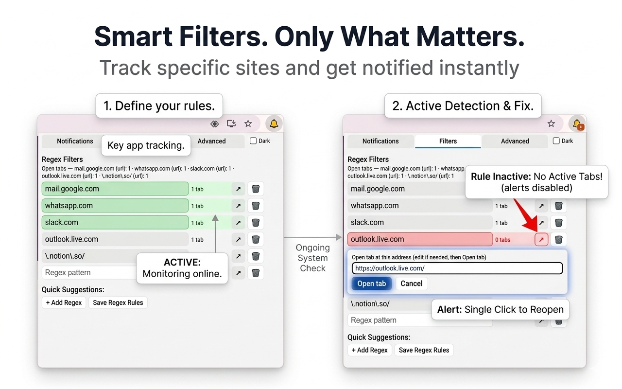This screenshot has height=389, width=622.
Task: Open tab arrow for mail.google.com in left popup
Action: click(238, 189)
